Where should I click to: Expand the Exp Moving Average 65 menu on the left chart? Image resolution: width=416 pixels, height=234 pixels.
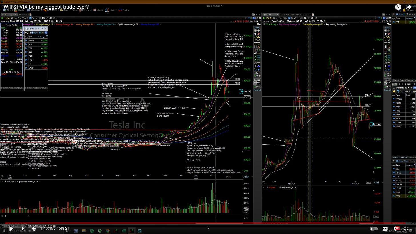click(x=139, y=24)
